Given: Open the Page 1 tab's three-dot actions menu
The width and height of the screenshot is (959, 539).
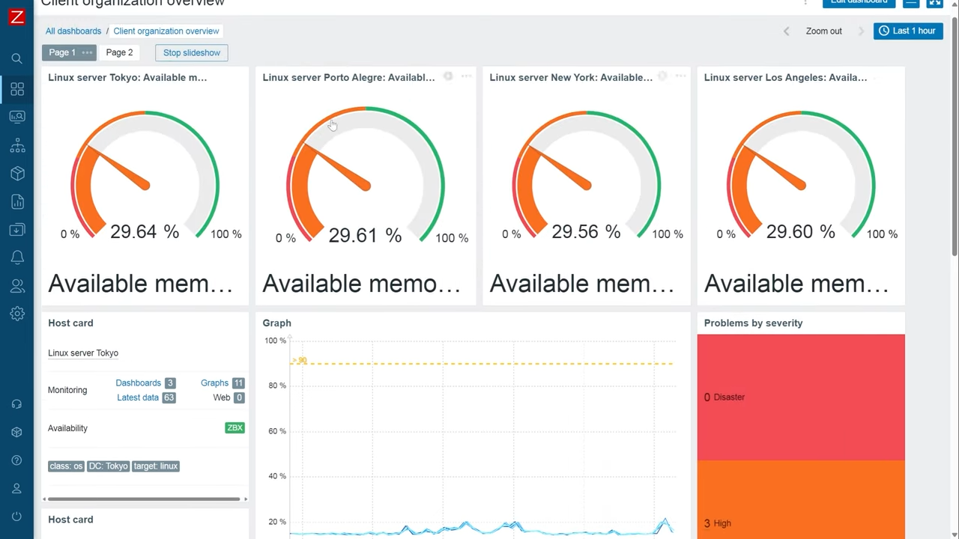Looking at the screenshot, I should pos(87,52).
